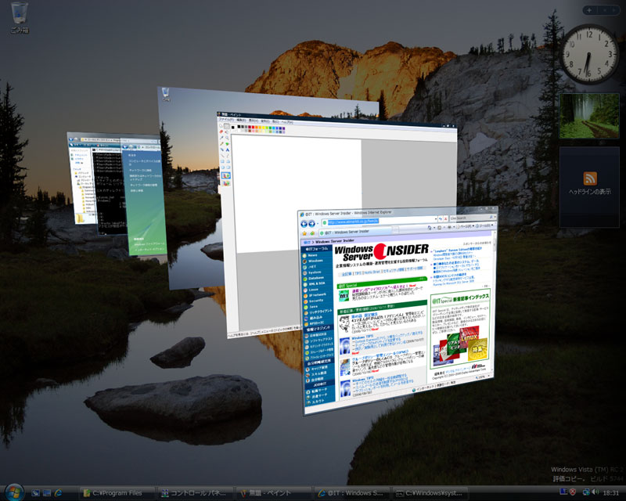Open the ヘルプ(H) menu in Paint
Image resolution: width=626 pixels, height=501 pixels.
[287, 122]
